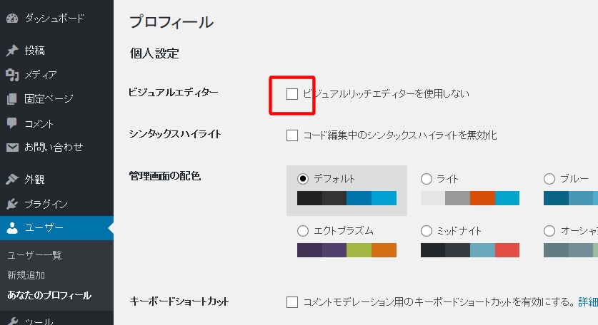This screenshot has height=325, width=598.
Task: Enable the keyboard shortcuts checkbox
Action: [291, 302]
